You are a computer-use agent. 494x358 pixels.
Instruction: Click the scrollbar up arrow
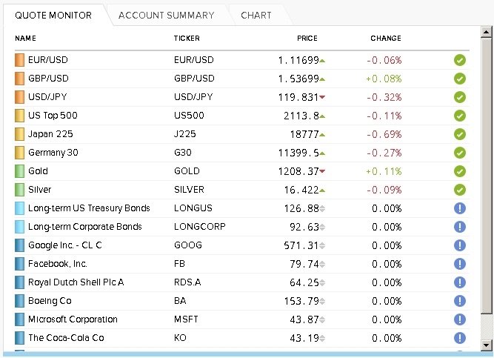pyautogui.click(x=486, y=32)
